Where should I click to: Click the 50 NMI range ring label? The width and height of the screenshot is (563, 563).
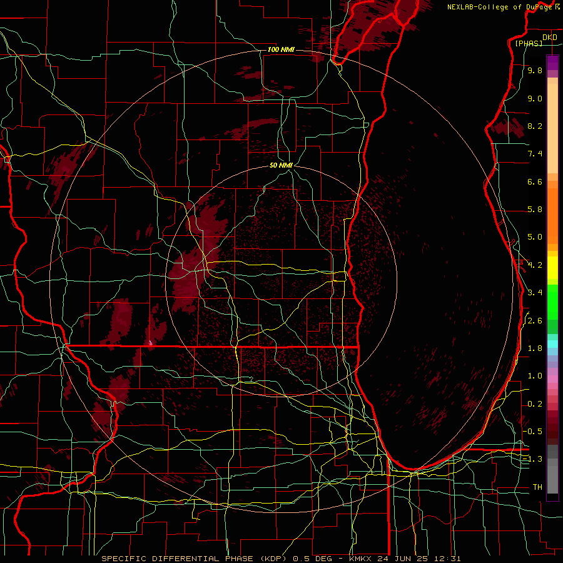(x=281, y=165)
